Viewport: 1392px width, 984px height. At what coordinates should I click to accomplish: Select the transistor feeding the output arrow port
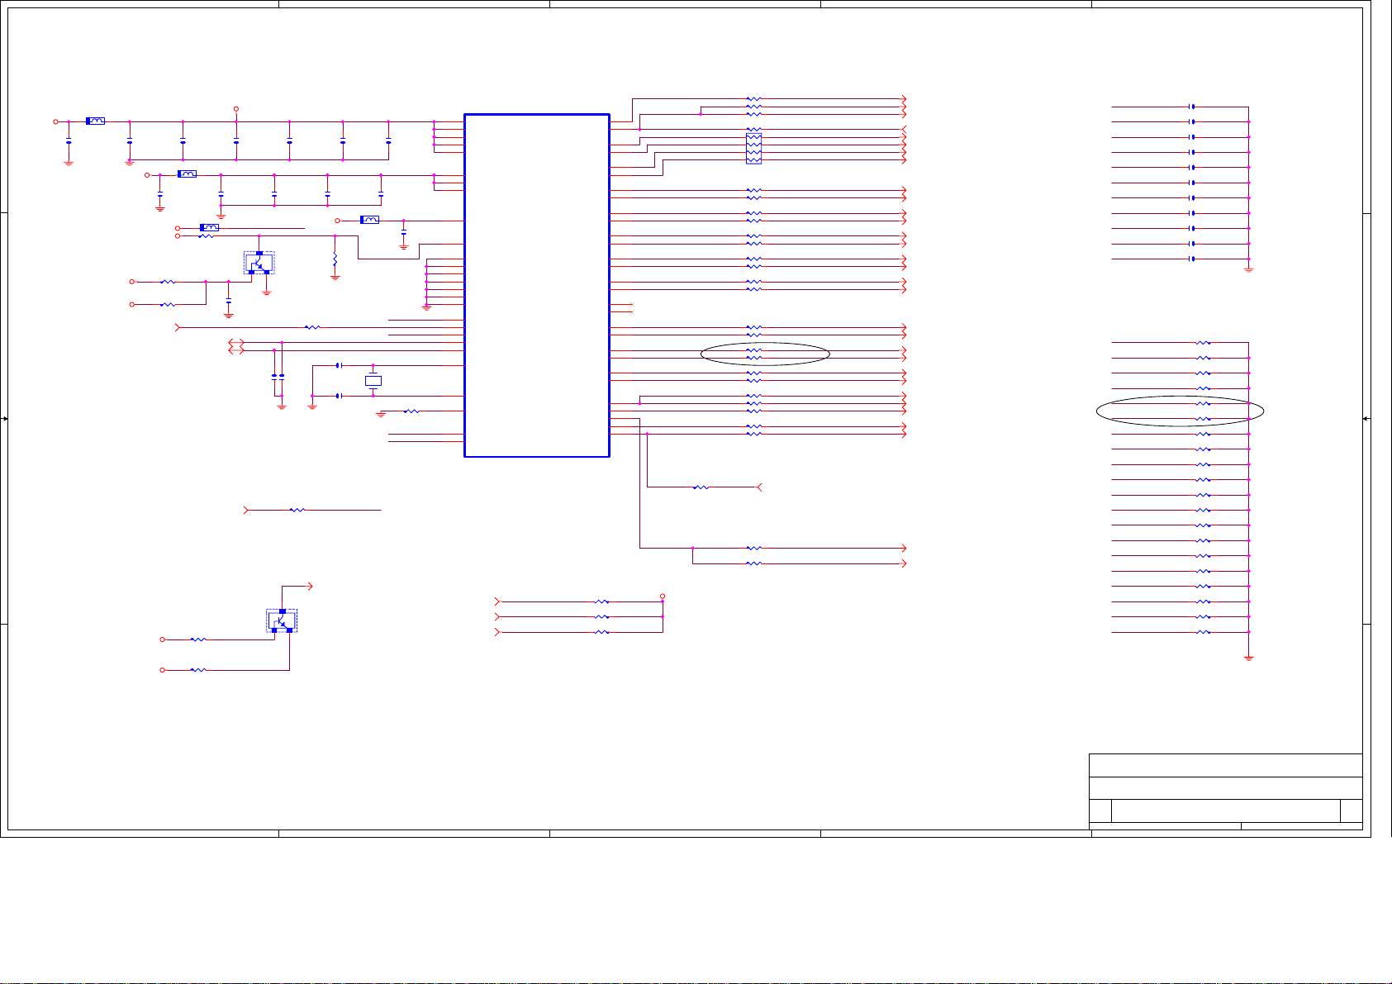click(x=282, y=620)
